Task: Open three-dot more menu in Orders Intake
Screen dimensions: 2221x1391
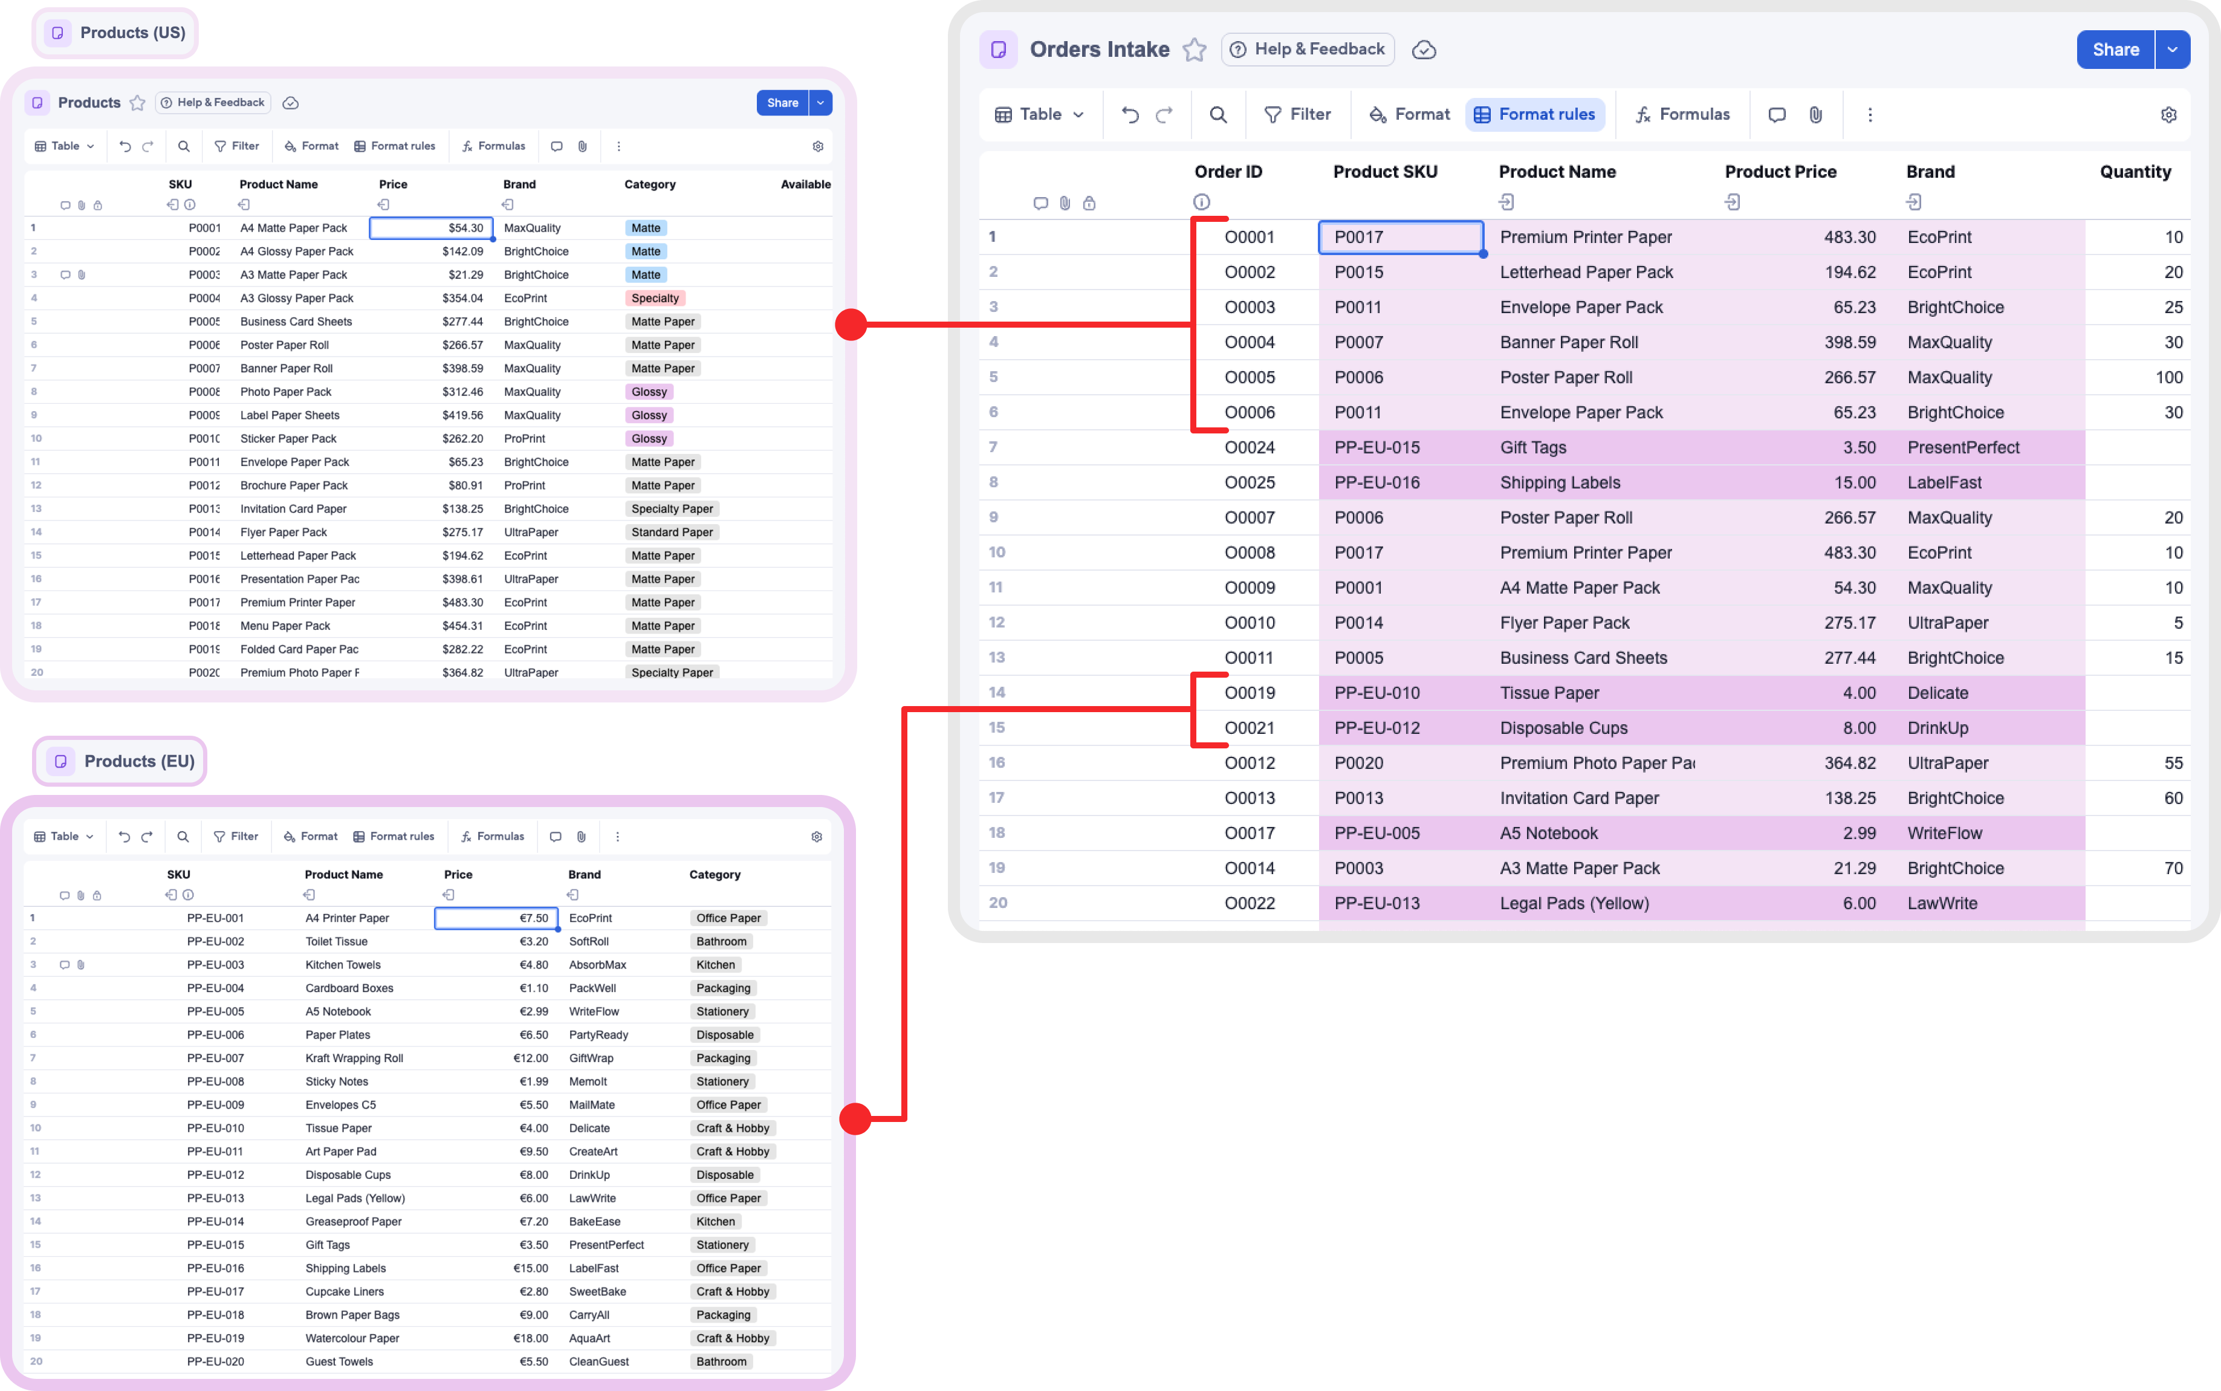Action: (x=1870, y=115)
